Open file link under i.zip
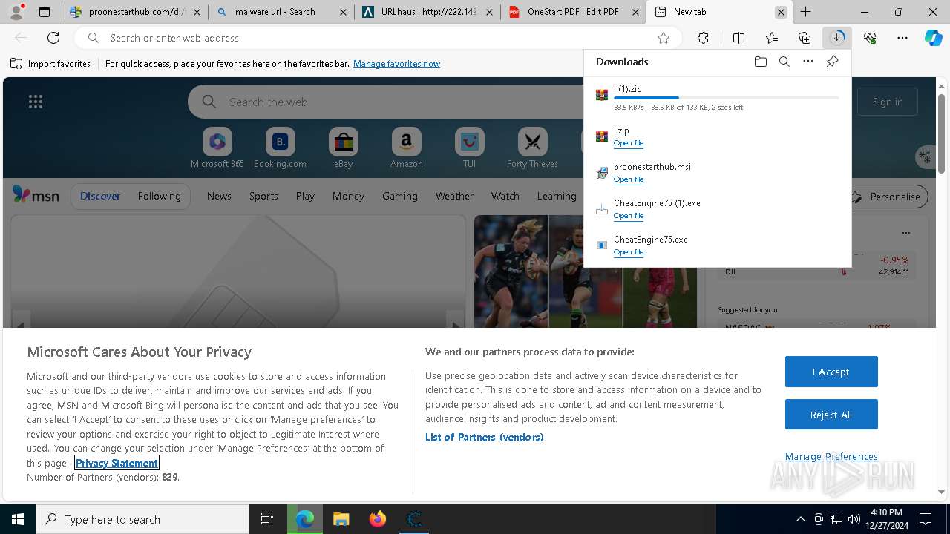The height and width of the screenshot is (534, 950). click(629, 143)
